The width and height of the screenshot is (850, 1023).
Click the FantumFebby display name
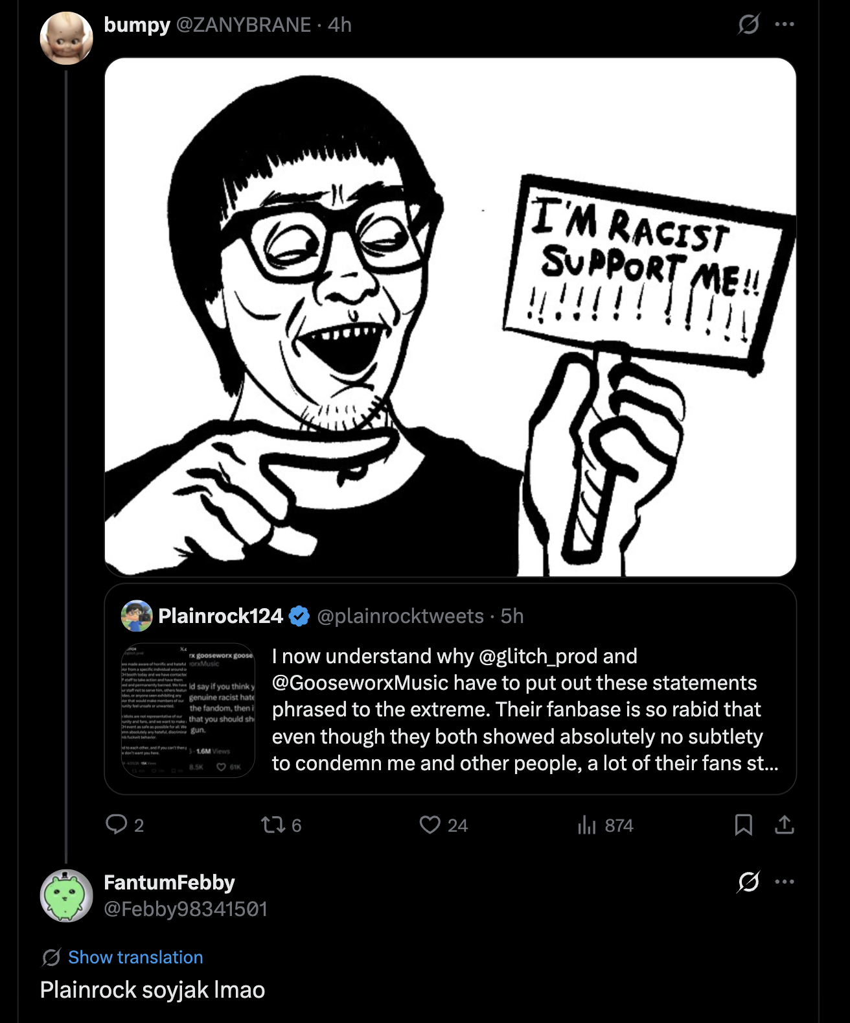[x=169, y=882]
